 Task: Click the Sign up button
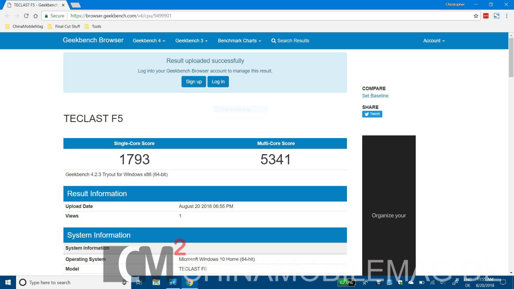click(194, 81)
